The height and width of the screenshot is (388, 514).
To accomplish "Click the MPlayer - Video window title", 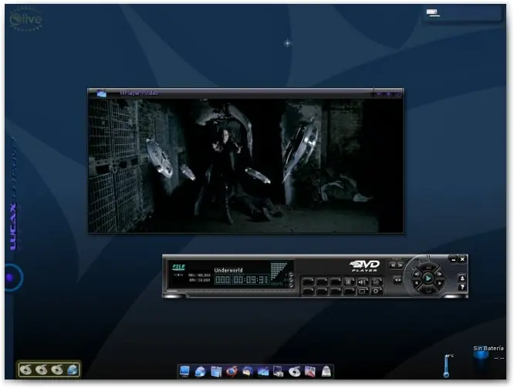I will [139, 93].
